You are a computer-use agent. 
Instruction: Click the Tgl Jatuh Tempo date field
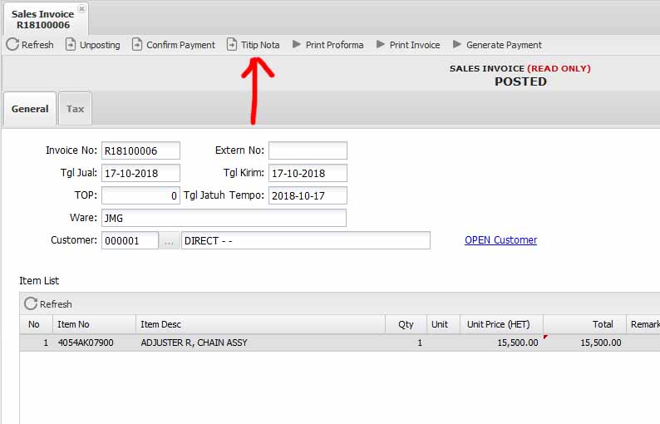click(x=307, y=195)
